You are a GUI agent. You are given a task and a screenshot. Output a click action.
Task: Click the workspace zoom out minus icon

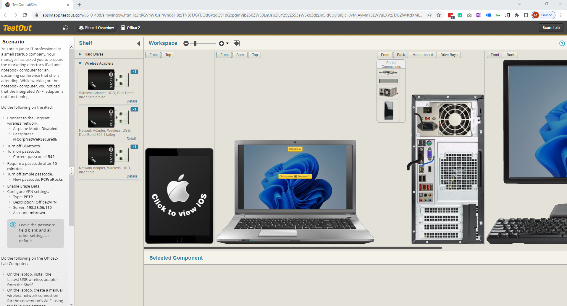pyautogui.click(x=186, y=43)
